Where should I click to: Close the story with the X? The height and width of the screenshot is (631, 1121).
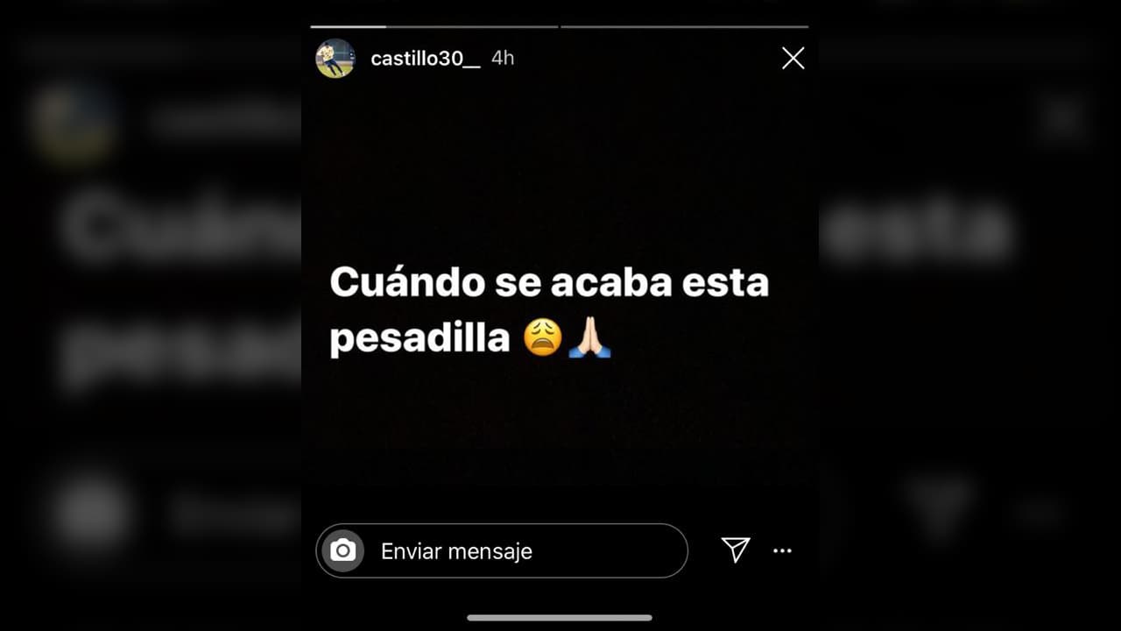[x=793, y=58]
